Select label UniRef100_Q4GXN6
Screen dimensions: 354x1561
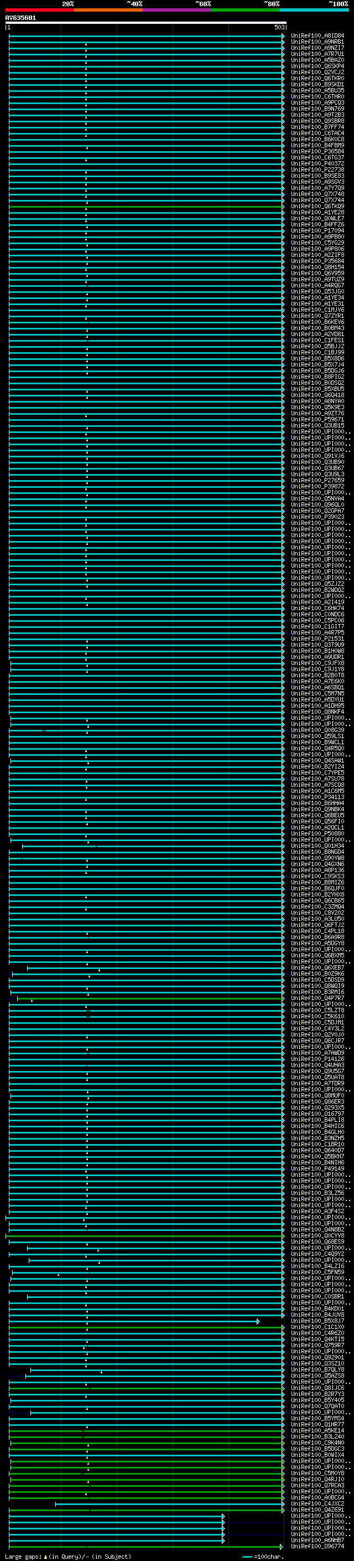317,864
